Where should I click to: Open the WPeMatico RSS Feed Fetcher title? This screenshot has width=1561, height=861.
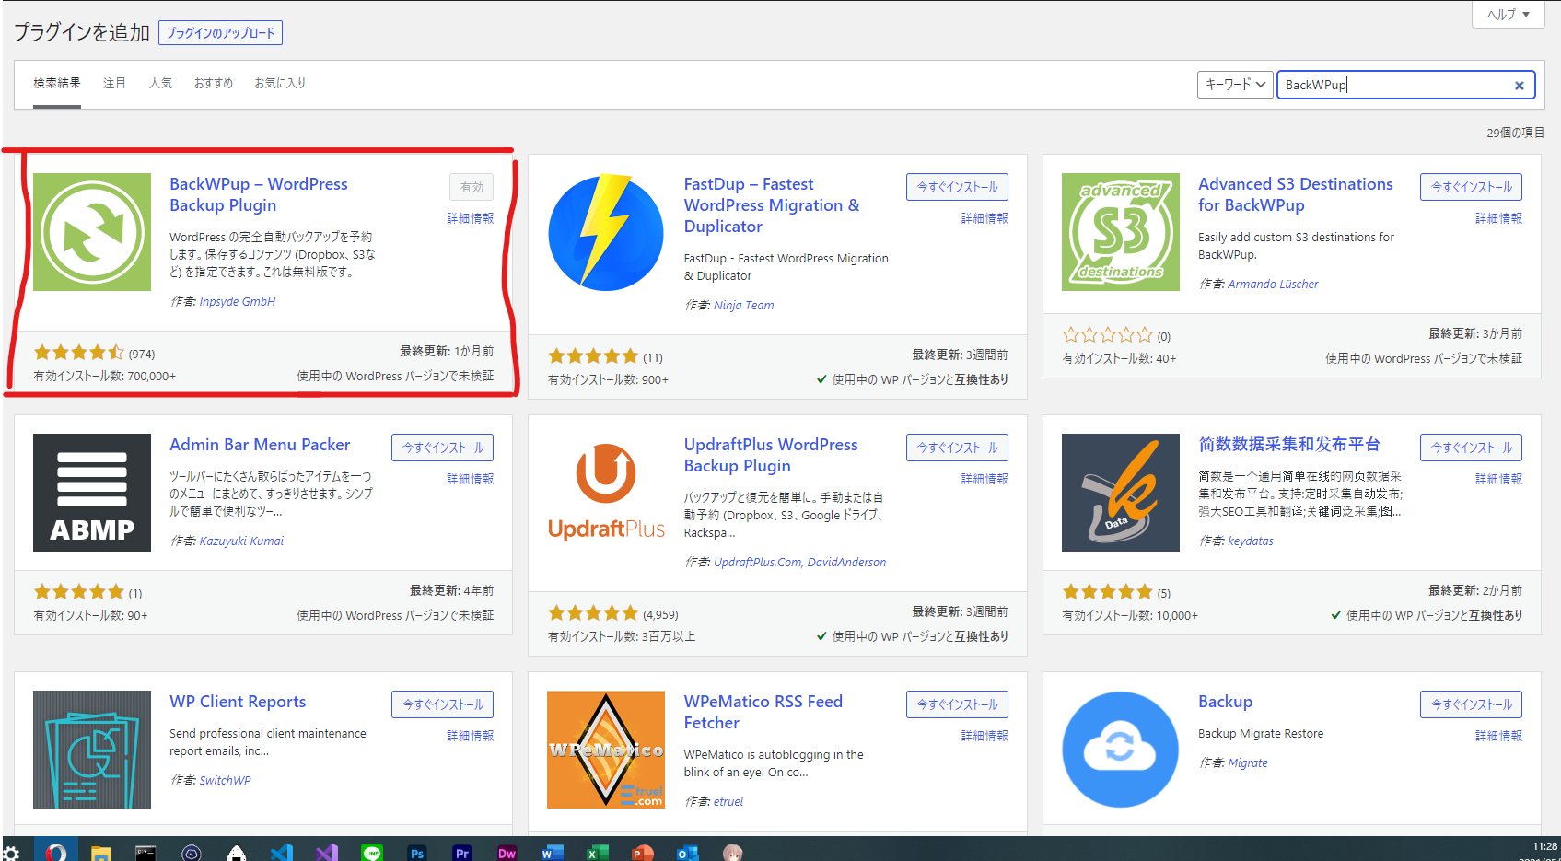[x=763, y=712]
